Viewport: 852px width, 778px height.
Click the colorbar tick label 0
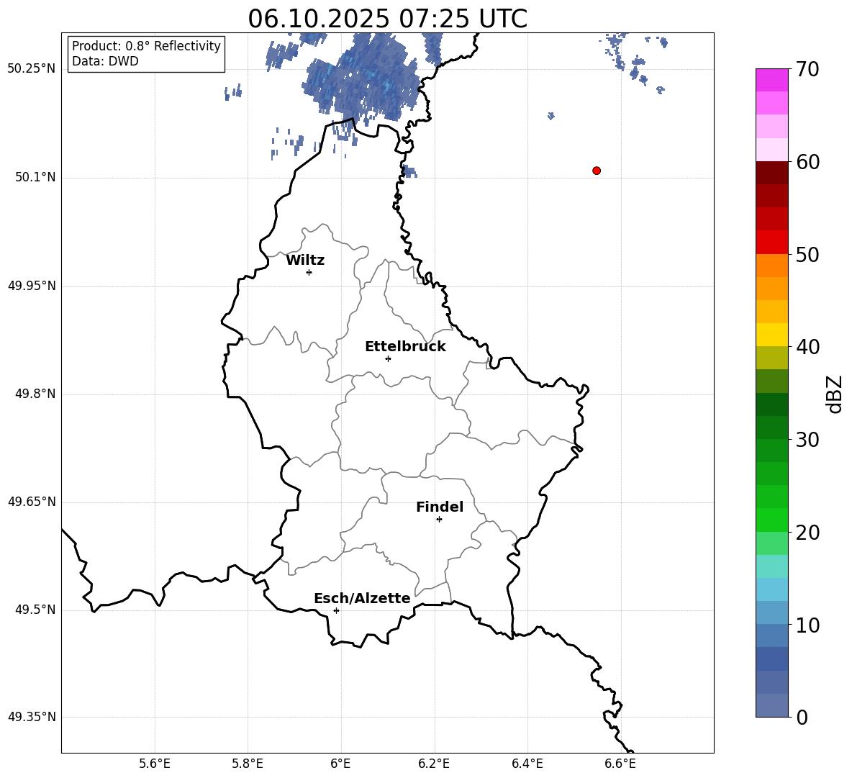[x=802, y=718]
